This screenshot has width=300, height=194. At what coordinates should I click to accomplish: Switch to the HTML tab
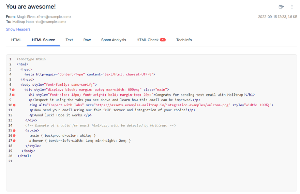point(16,40)
